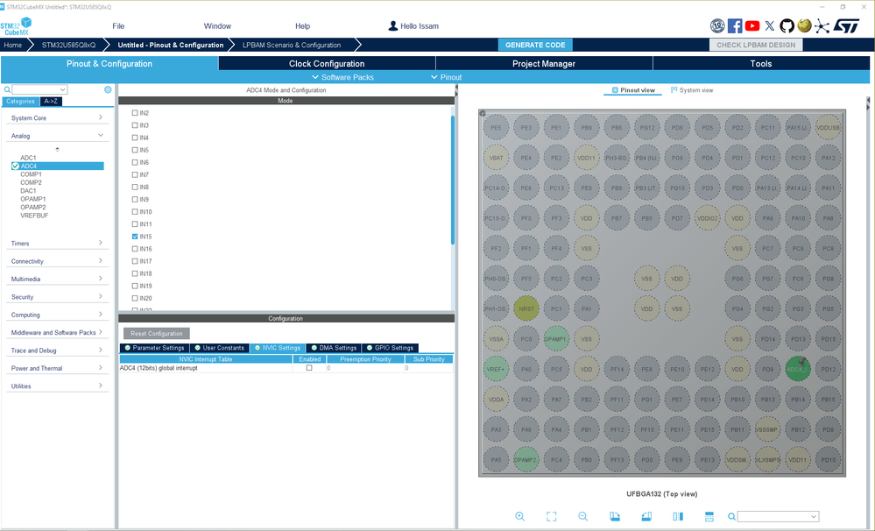The image size is (875, 531).
Task: Select the NRST pin on the chip
Action: tap(526, 308)
